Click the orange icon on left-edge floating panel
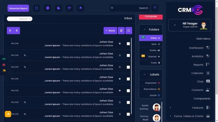Viewport: 218px width, 122px height. (x=4, y=71)
